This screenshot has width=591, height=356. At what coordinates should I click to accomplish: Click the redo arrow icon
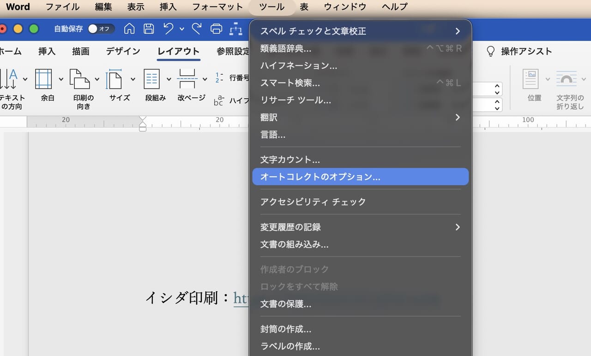coord(197,29)
